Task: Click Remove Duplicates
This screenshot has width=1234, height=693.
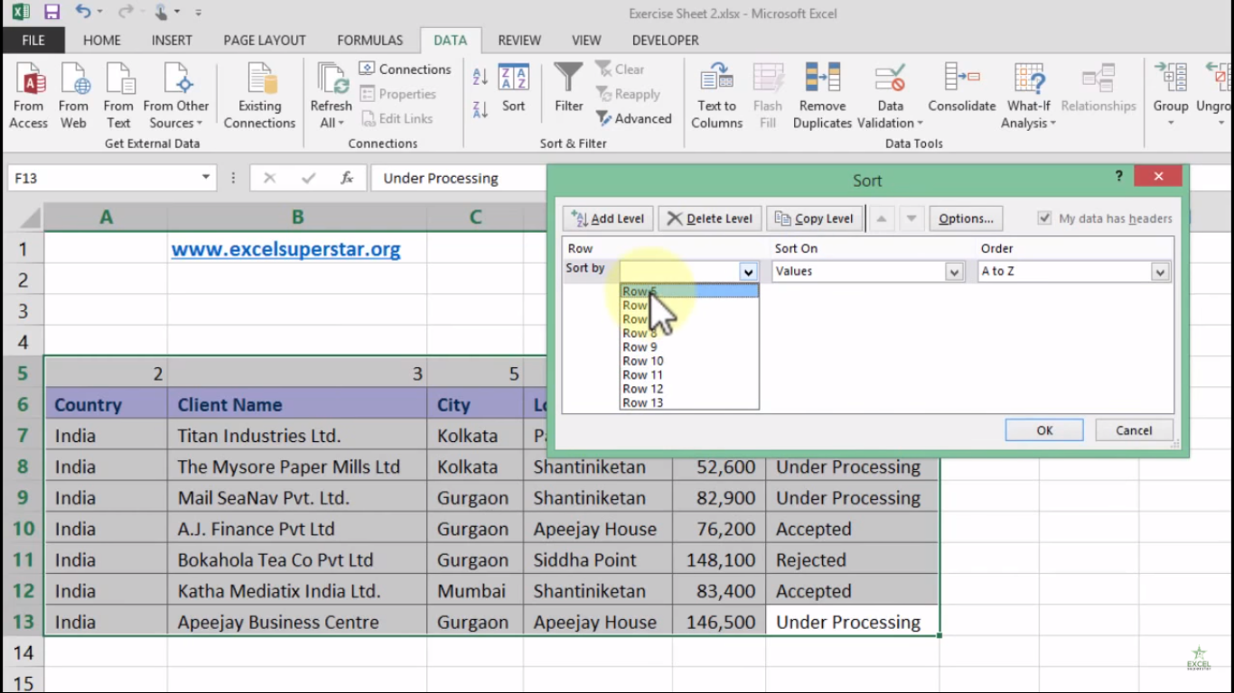Action: [x=822, y=97]
